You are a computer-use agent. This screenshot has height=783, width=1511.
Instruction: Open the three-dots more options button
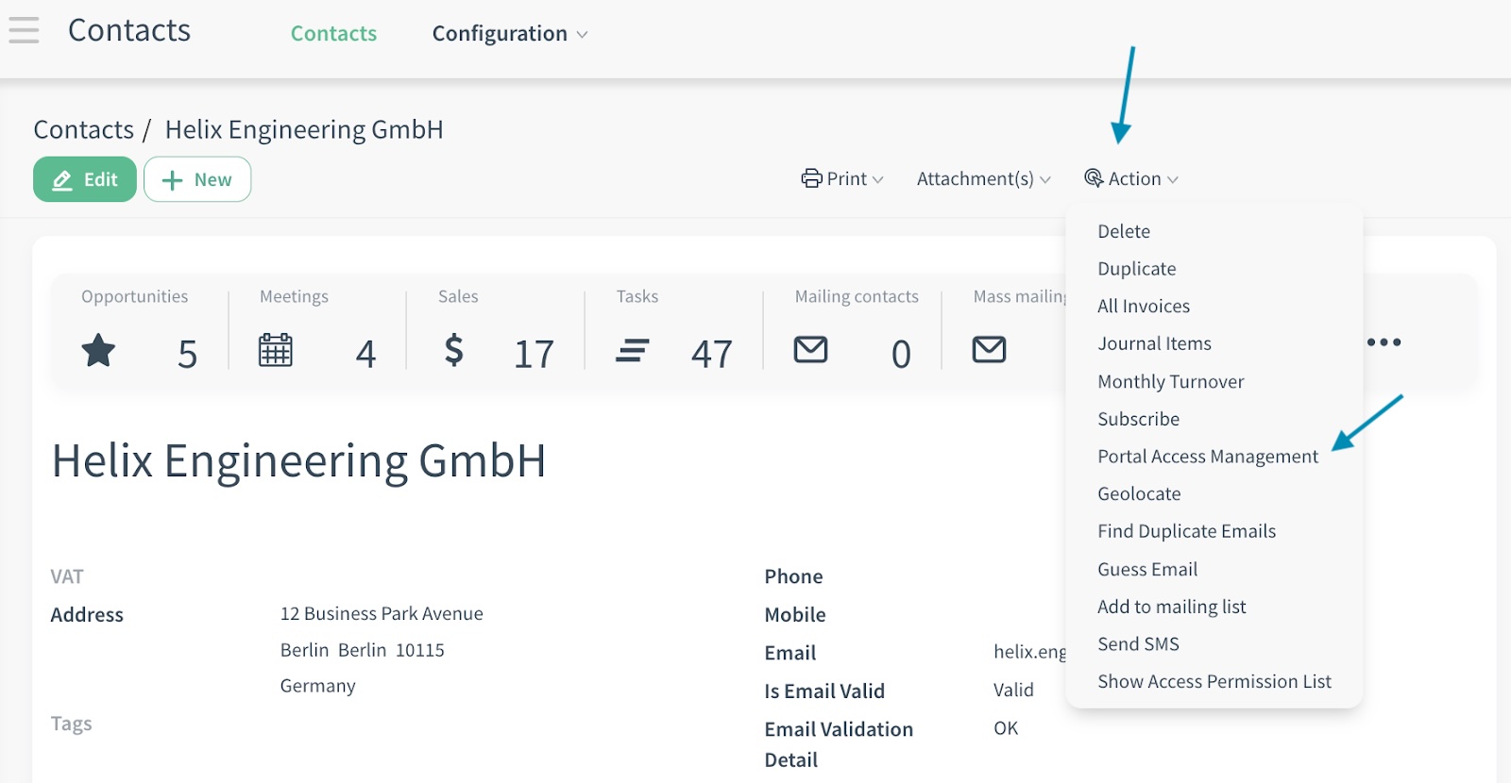(x=1384, y=342)
